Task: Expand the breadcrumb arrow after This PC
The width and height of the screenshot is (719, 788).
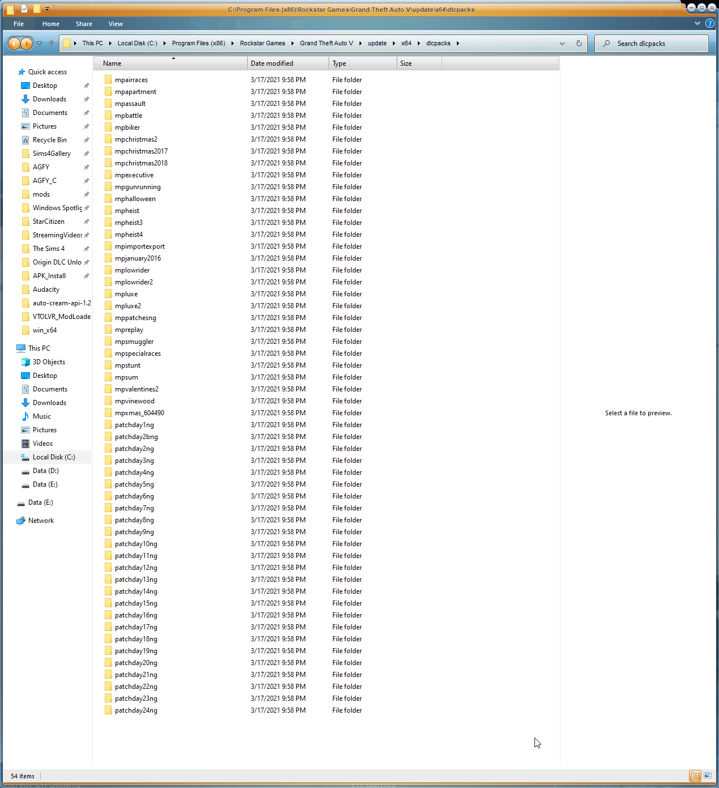Action: pyautogui.click(x=110, y=44)
